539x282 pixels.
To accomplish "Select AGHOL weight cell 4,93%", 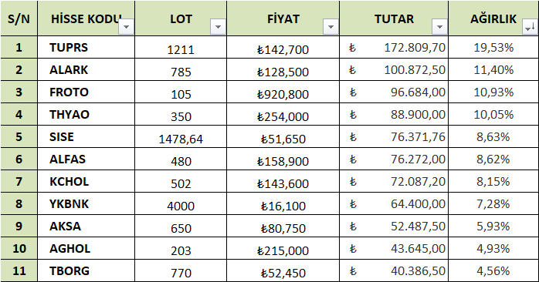I will point(493,248).
